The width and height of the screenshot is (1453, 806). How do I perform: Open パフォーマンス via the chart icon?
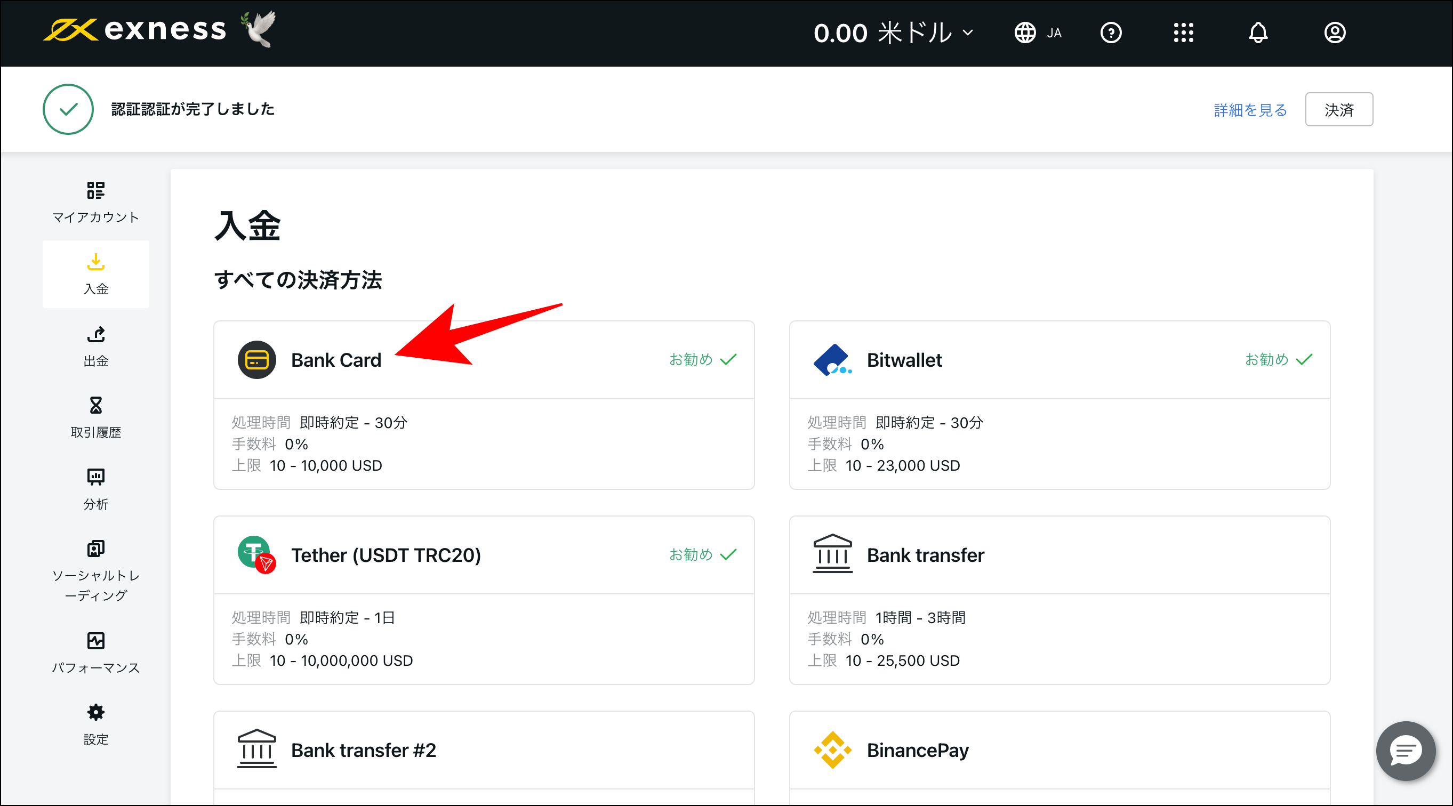pos(95,640)
